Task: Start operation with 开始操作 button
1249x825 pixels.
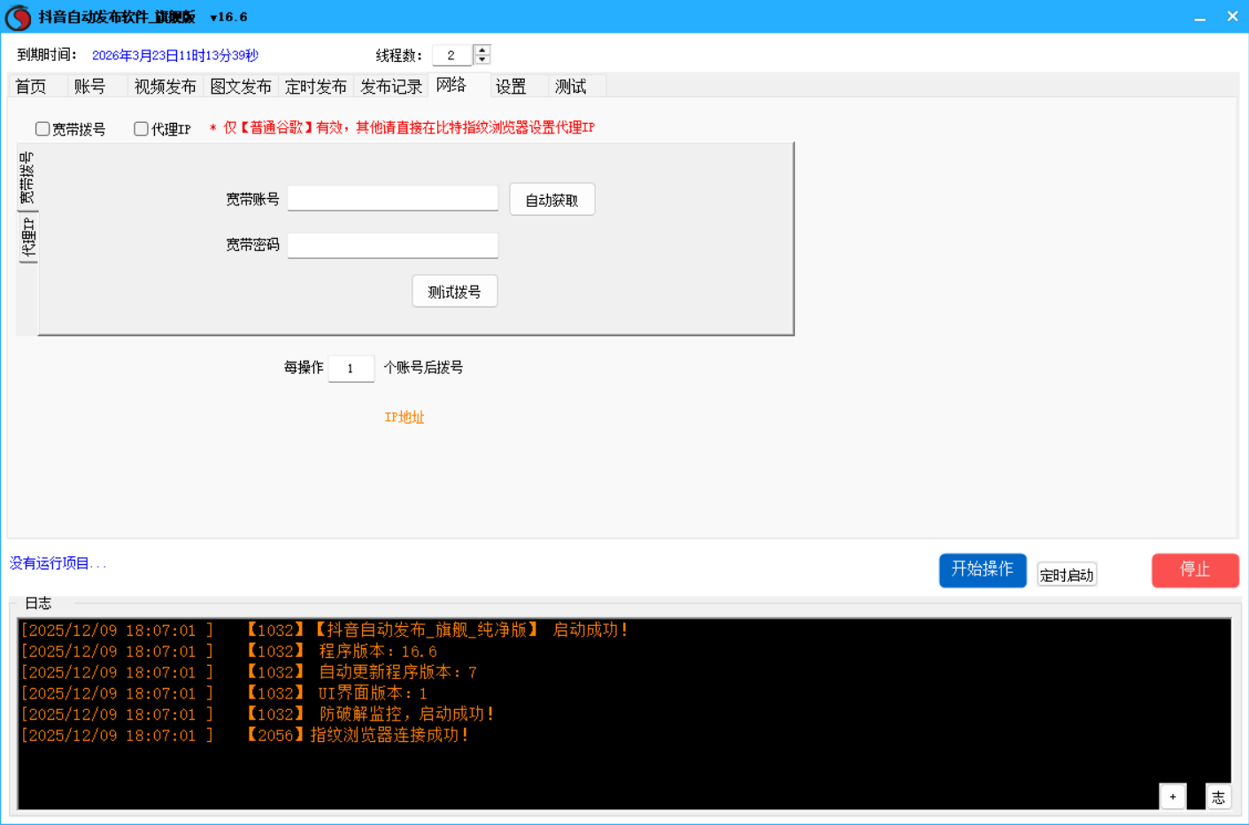Action: click(982, 570)
